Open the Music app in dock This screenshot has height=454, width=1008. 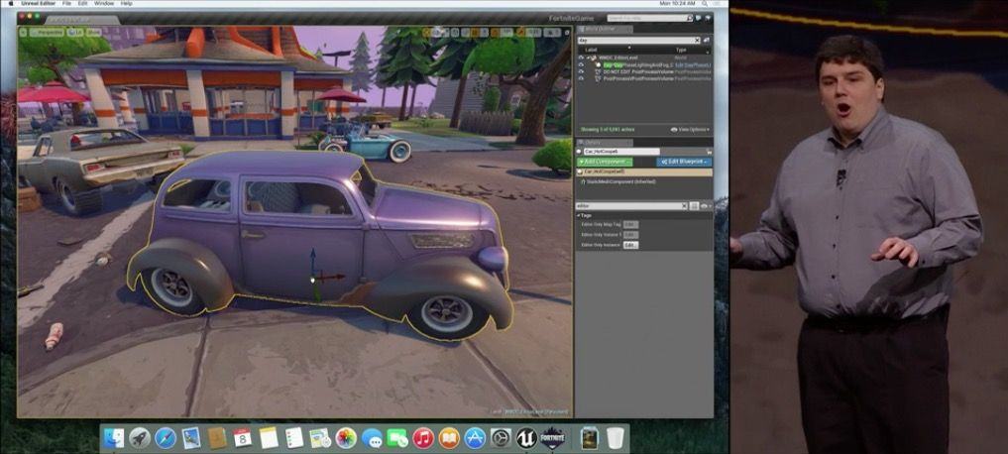coord(423,436)
